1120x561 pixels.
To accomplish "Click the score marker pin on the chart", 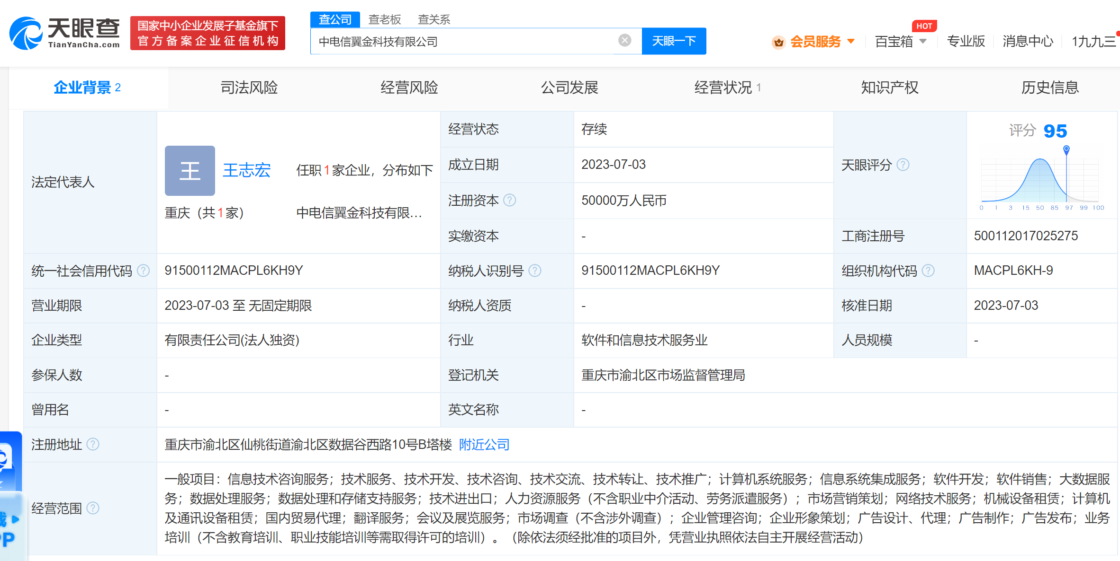I will pyautogui.click(x=1066, y=150).
